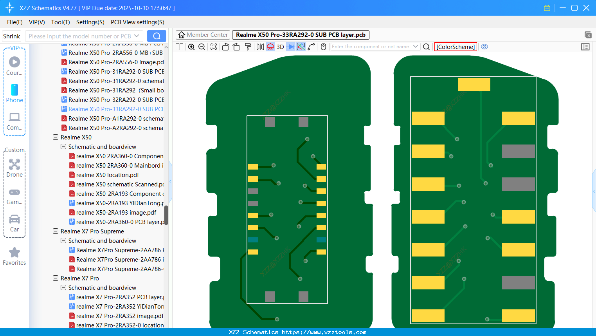Viewport: 596px width, 336px height.
Task: Click the mirror flip board icon
Action: click(259, 47)
